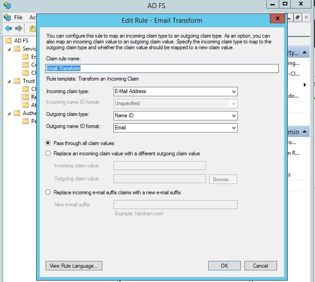This screenshot has width=315, height=282.
Task: Click the up-one-level folder toolbar icon
Action: click(x=32, y=29)
